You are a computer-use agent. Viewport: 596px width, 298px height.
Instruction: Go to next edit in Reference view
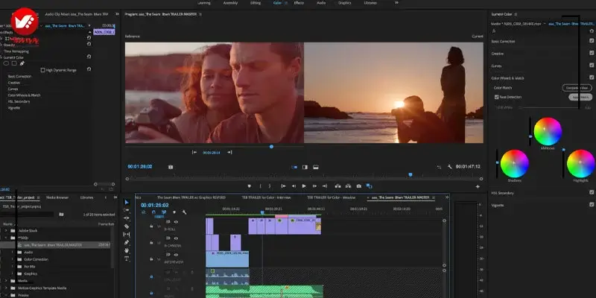[x=229, y=152]
